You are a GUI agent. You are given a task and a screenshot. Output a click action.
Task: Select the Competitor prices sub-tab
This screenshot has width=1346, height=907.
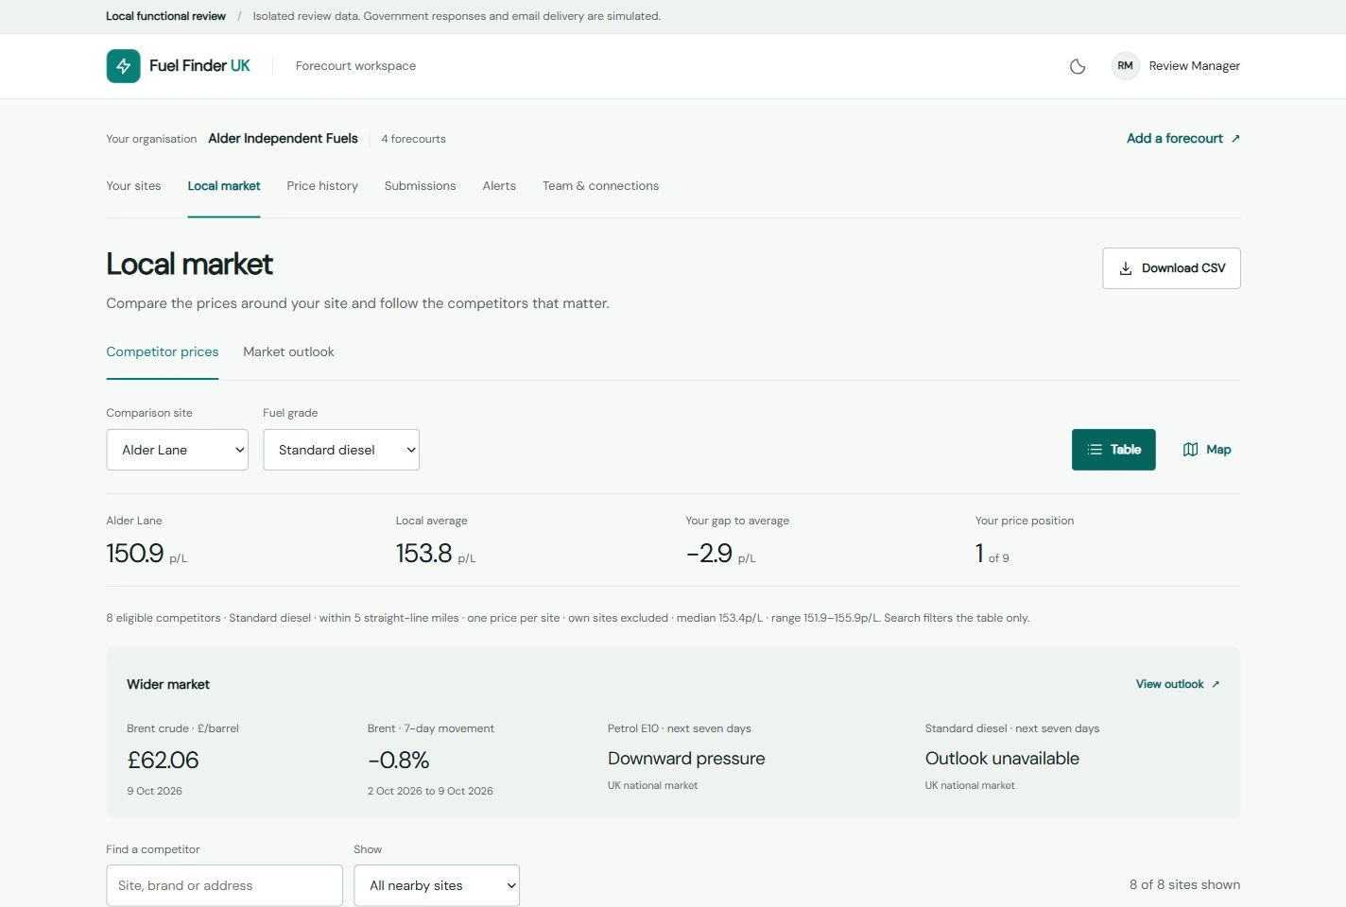(x=163, y=351)
